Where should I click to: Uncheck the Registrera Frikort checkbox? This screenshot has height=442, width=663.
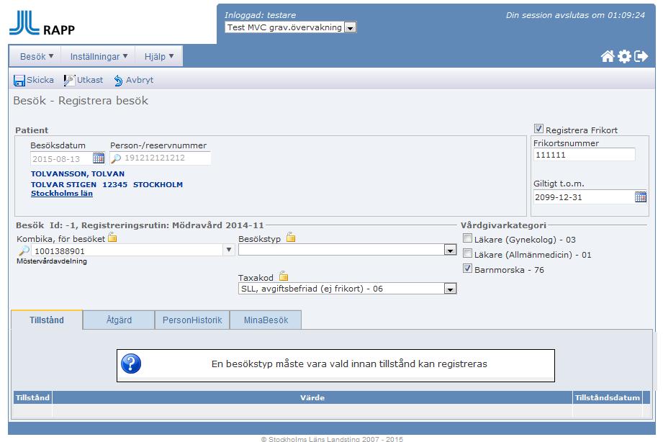coord(538,129)
